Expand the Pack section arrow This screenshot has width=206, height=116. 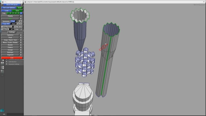point(21,37)
